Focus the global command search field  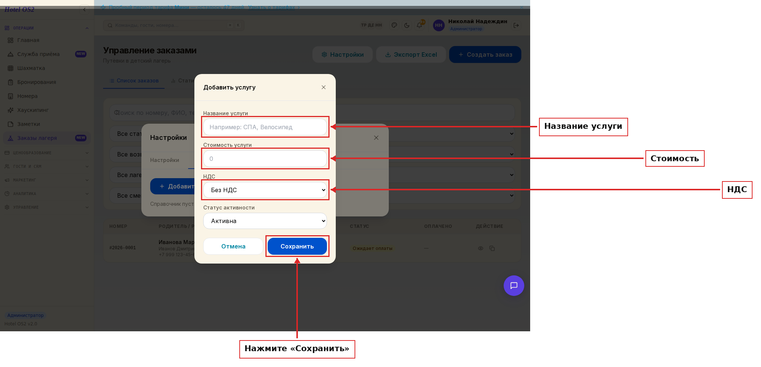pyautogui.click(x=174, y=25)
